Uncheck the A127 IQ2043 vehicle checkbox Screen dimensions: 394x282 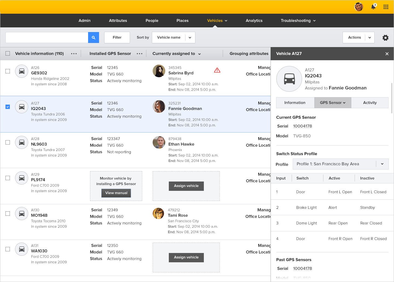[8, 107]
